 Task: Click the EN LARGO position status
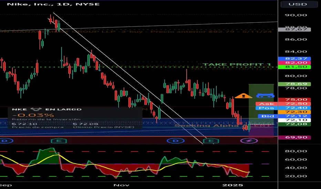(63, 109)
